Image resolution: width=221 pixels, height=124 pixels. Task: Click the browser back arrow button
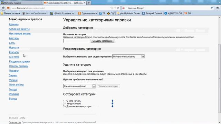tap(3, 8)
